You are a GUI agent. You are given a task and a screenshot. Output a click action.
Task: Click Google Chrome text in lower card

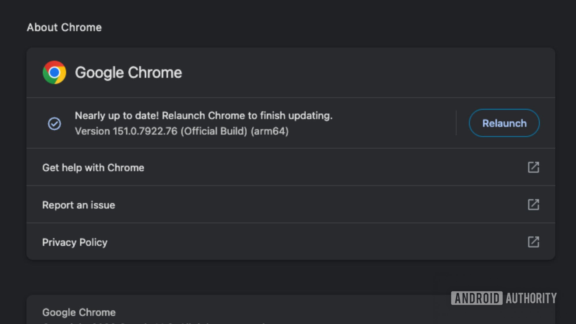coord(79,312)
